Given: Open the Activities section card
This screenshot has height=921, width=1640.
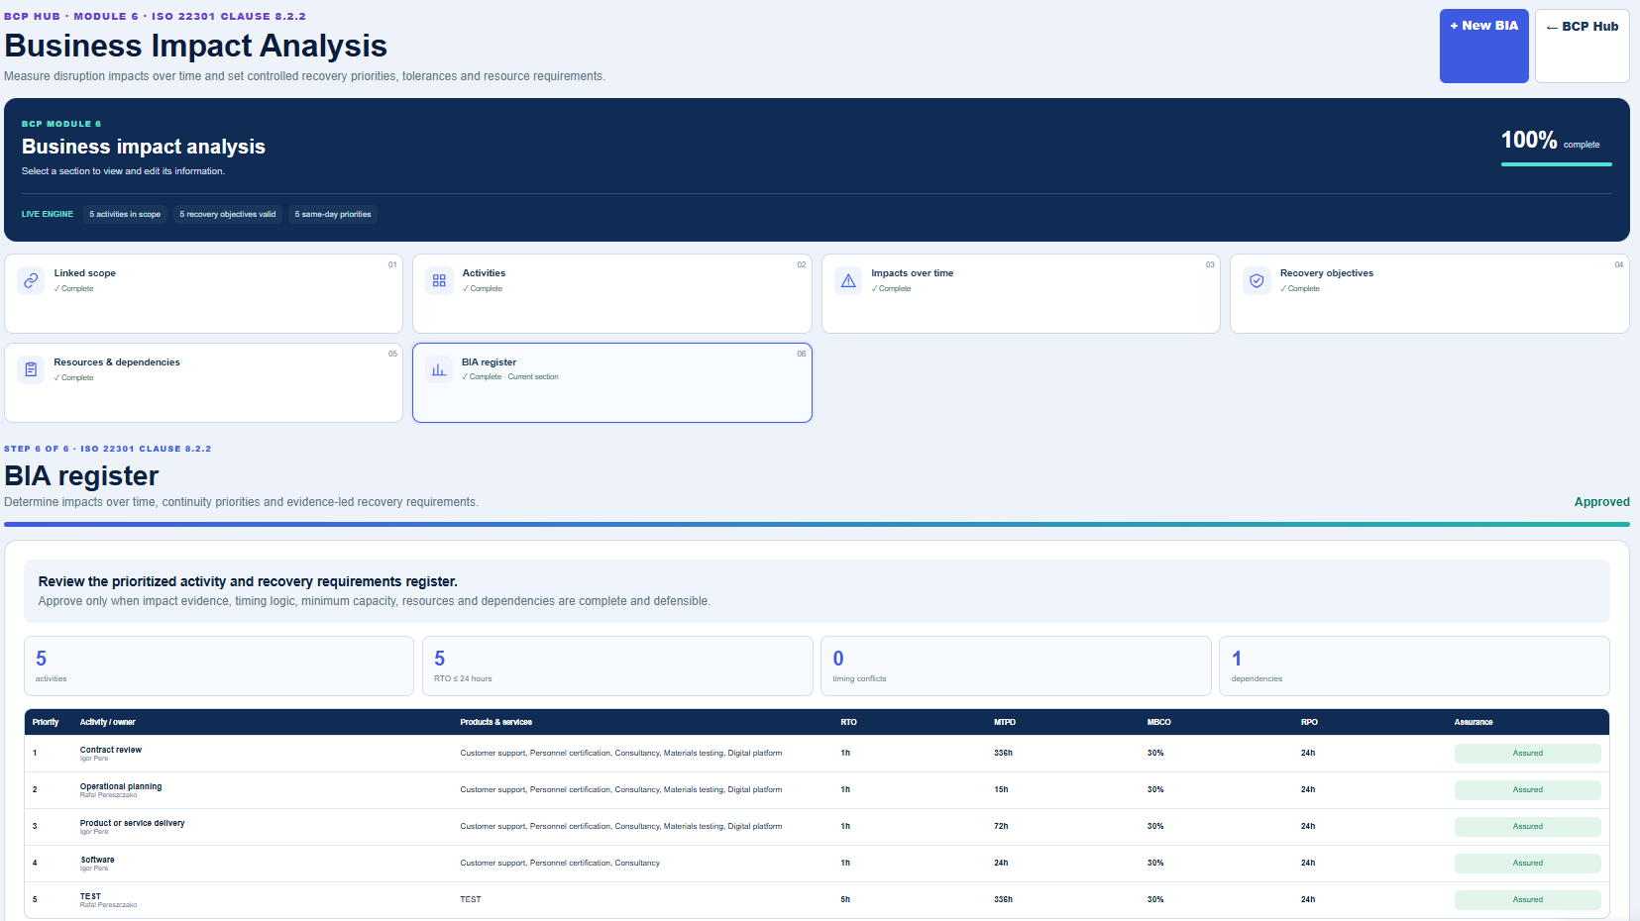Looking at the screenshot, I should (x=611, y=293).
